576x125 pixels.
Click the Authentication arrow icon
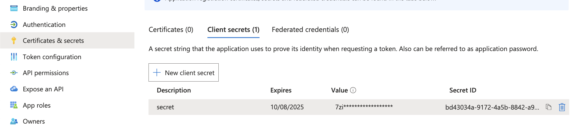[x=14, y=25]
